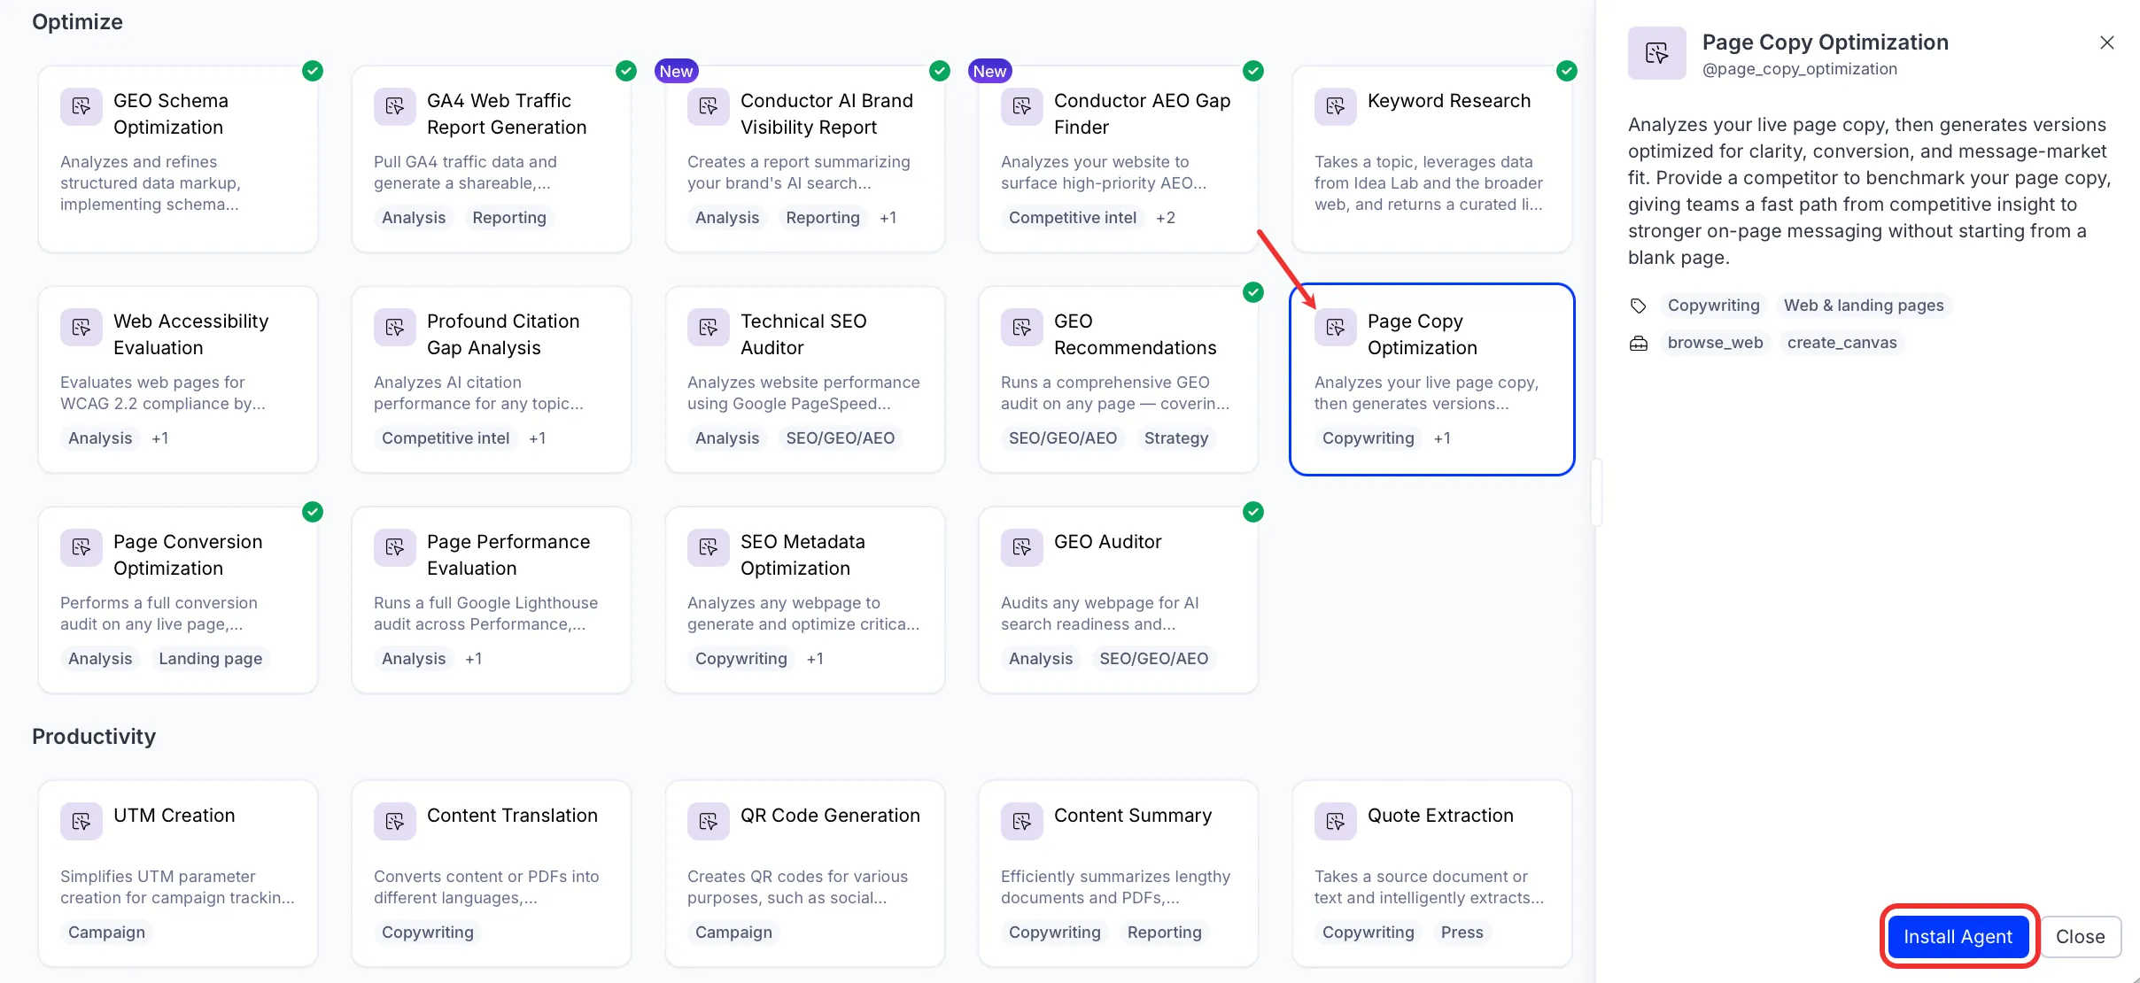Click the Campaign tag on UTM Creation card

106,933
